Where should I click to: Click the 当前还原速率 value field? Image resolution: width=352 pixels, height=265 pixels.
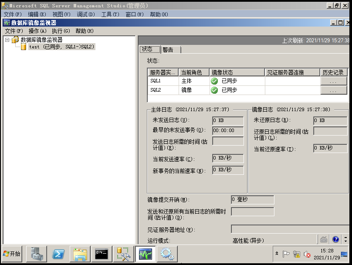coord(330,148)
